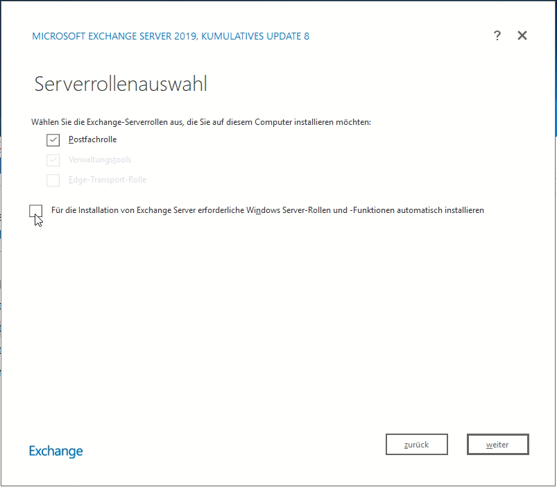Click the Edge-Transport-Rolle label text
This screenshot has height=487, width=557.
click(108, 180)
